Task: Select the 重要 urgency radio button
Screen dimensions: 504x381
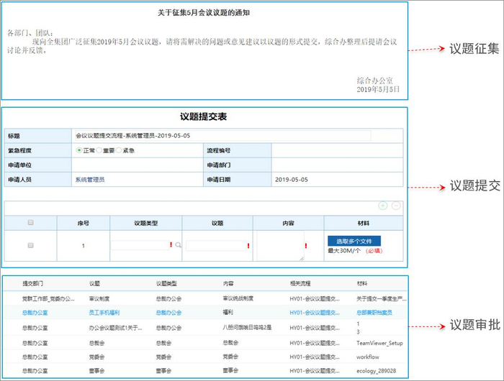Action: pos(99,150)
